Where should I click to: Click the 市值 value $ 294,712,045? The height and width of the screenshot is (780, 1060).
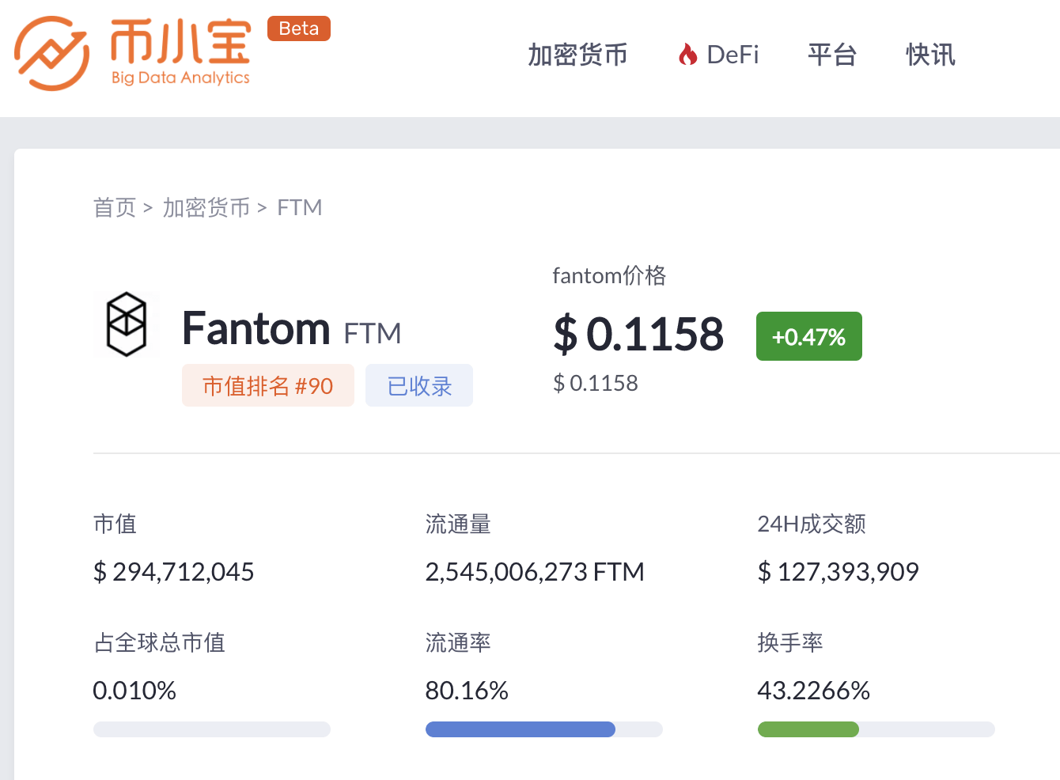tap(173, 571)
